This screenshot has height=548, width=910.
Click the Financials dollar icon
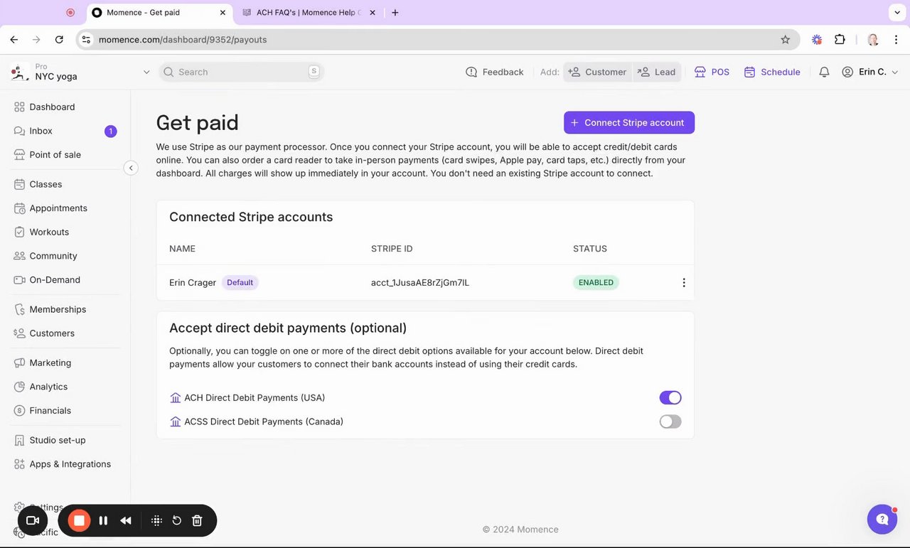click(x=19, y=411)
